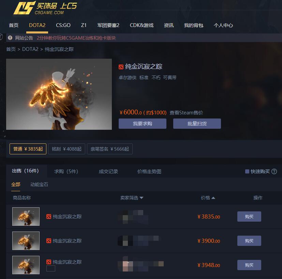Enable the 快速购买 checkbox
282x279 pixels.
tap(247, 171)
